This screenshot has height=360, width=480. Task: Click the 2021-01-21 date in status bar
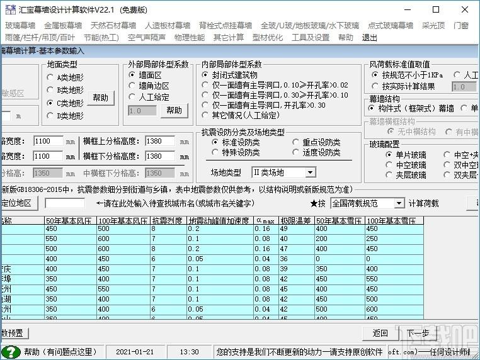[x=135, y=352]
